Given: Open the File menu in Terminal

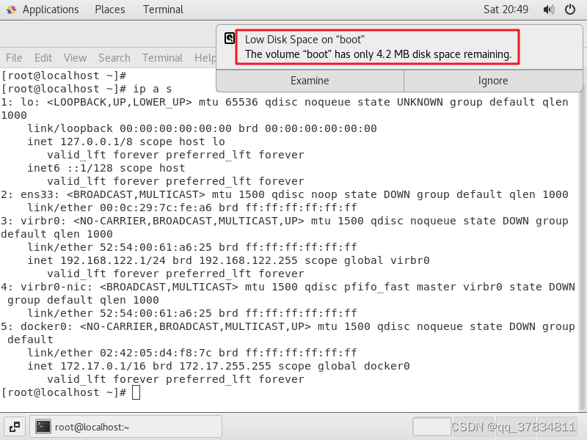Looking at the screenshot, I should [13, 58].
